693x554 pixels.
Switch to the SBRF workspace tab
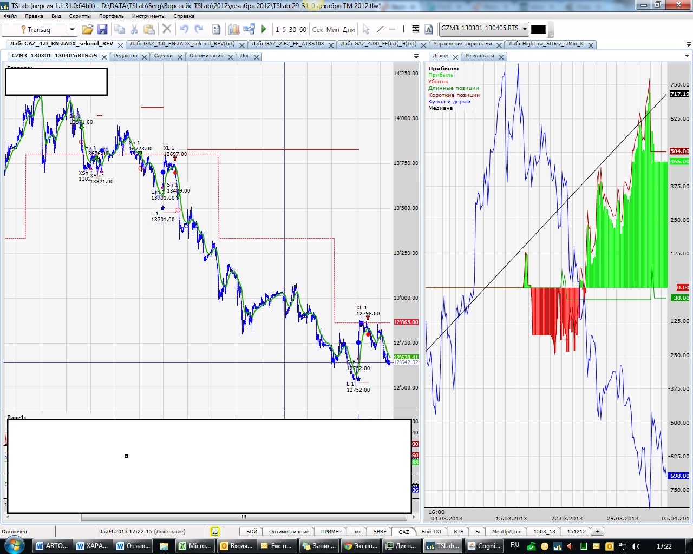point(380,531)
